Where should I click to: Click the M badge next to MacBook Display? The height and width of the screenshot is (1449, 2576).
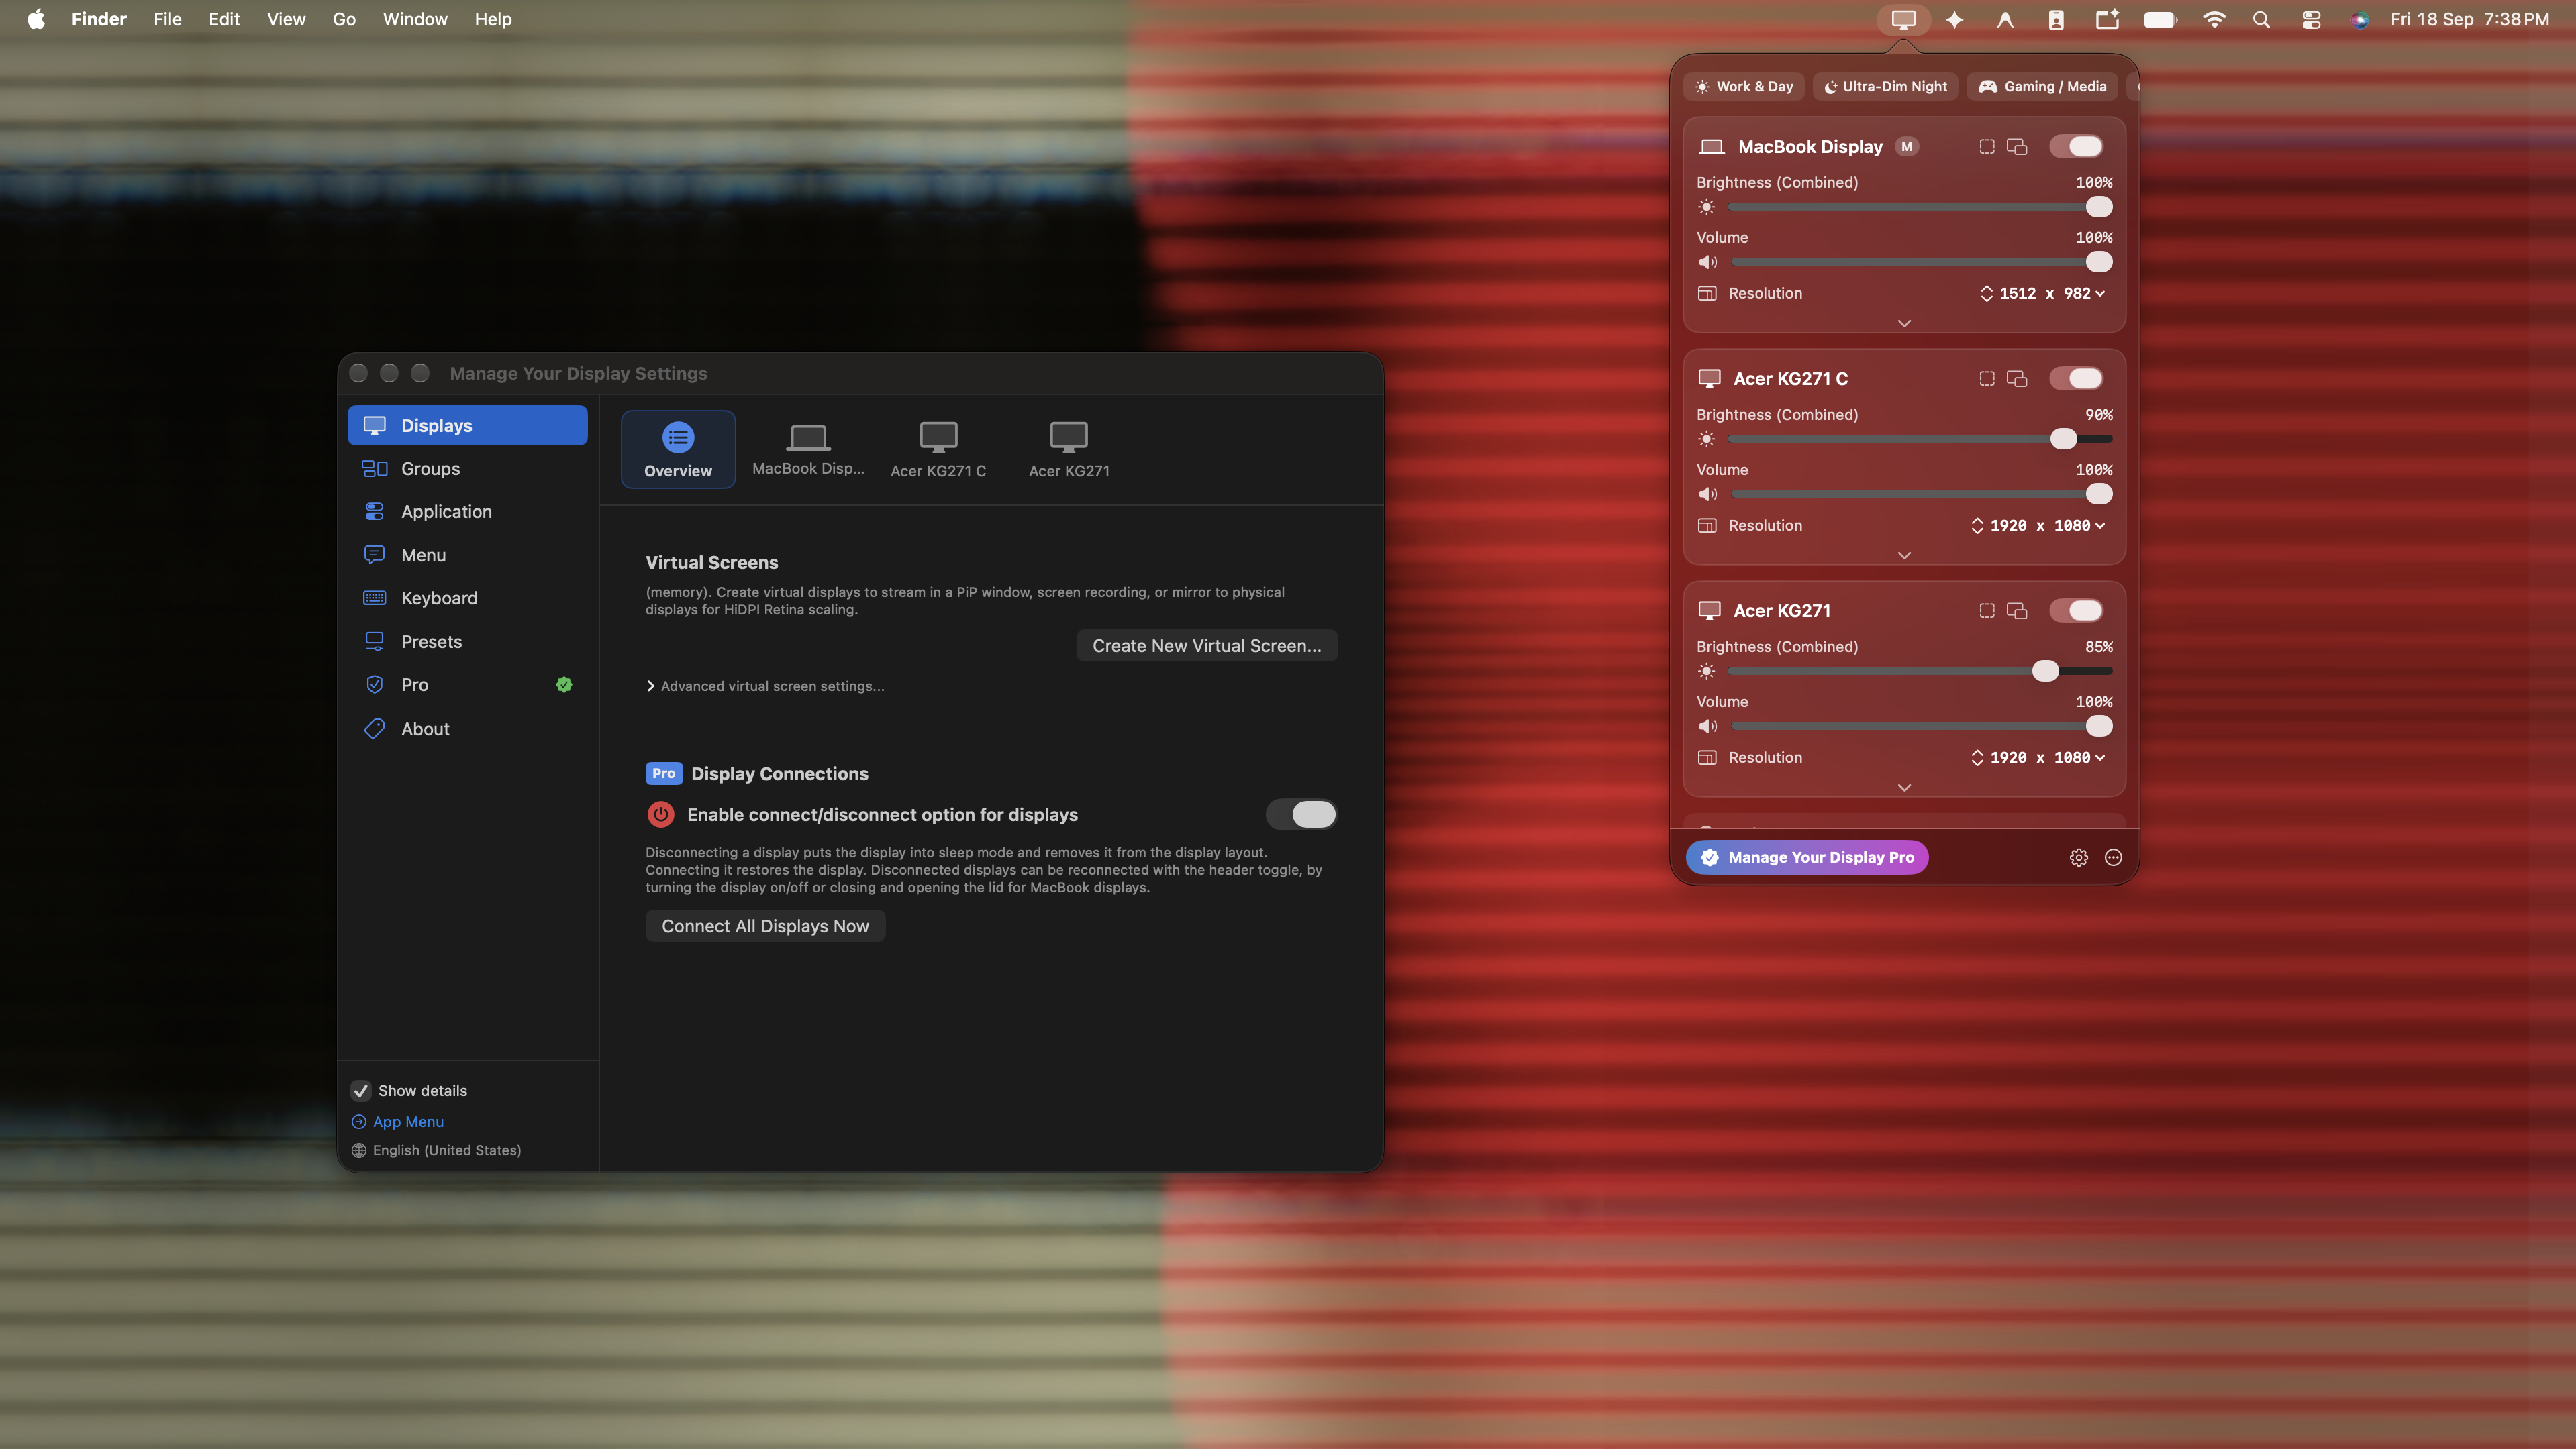[x=1906, y=147]
